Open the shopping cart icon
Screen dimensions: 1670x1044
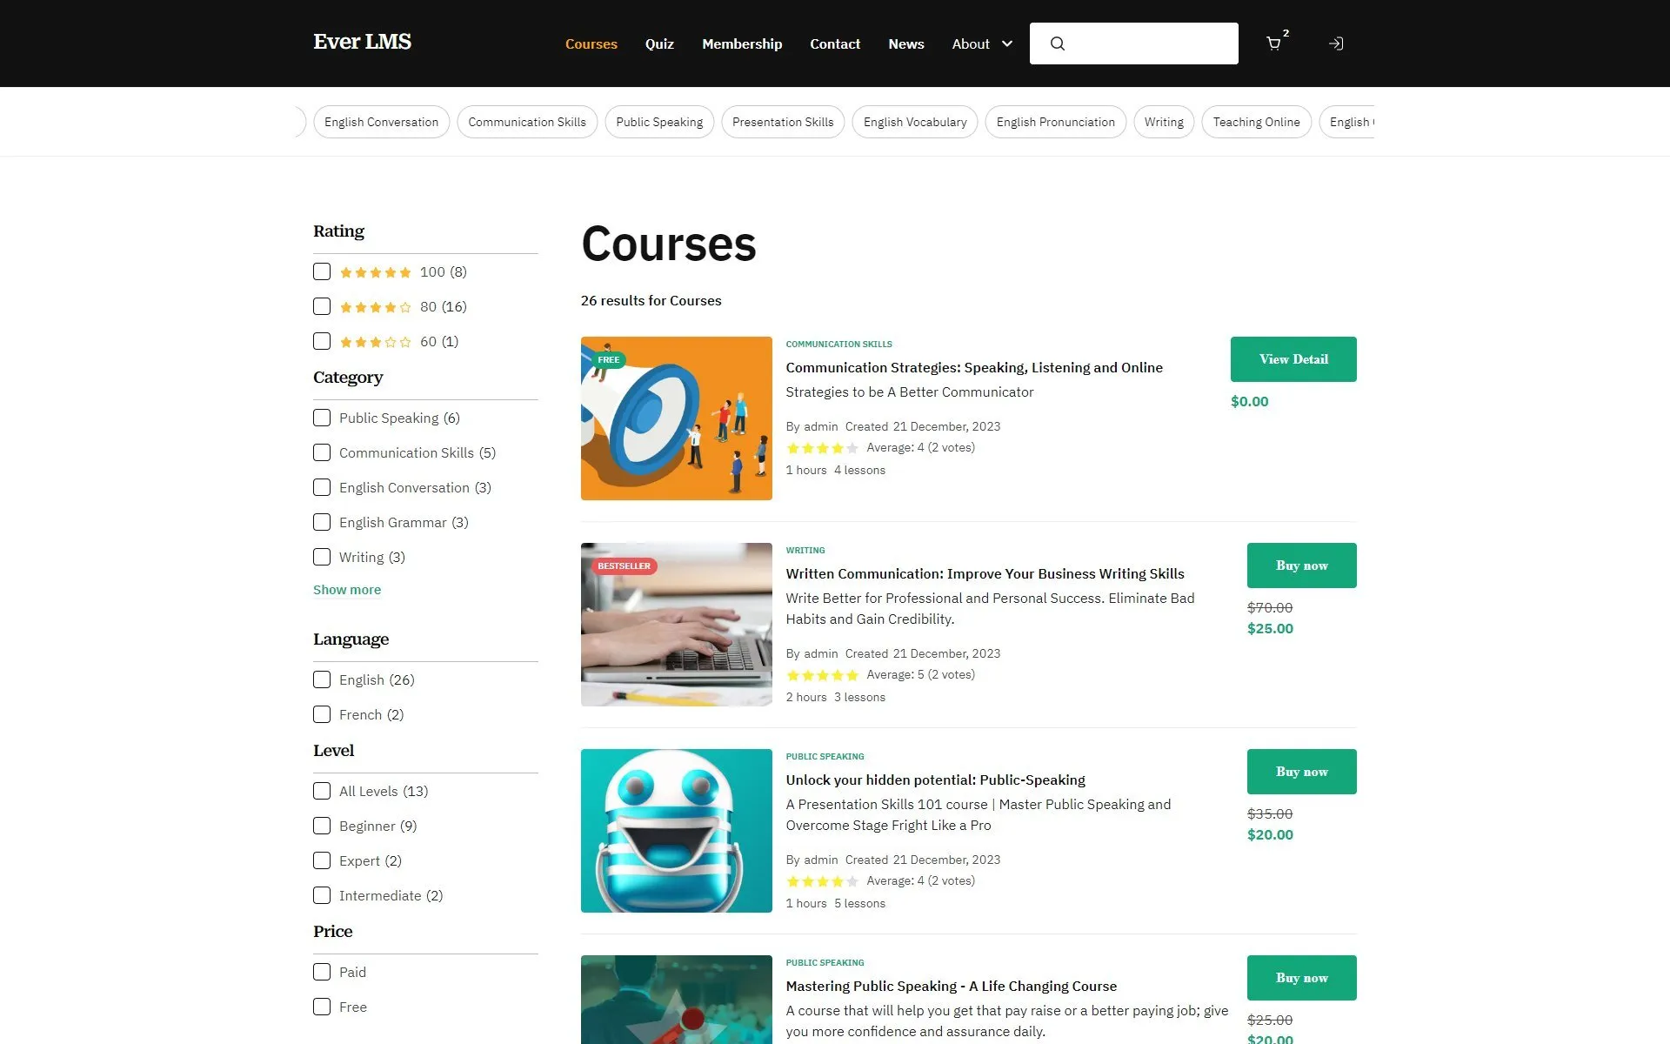pos(1273,43)
